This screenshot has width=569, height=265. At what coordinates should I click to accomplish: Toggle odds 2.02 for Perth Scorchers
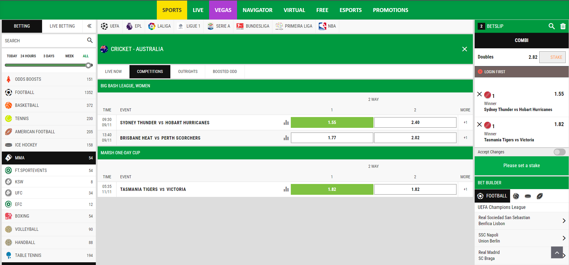click(415, 138)
